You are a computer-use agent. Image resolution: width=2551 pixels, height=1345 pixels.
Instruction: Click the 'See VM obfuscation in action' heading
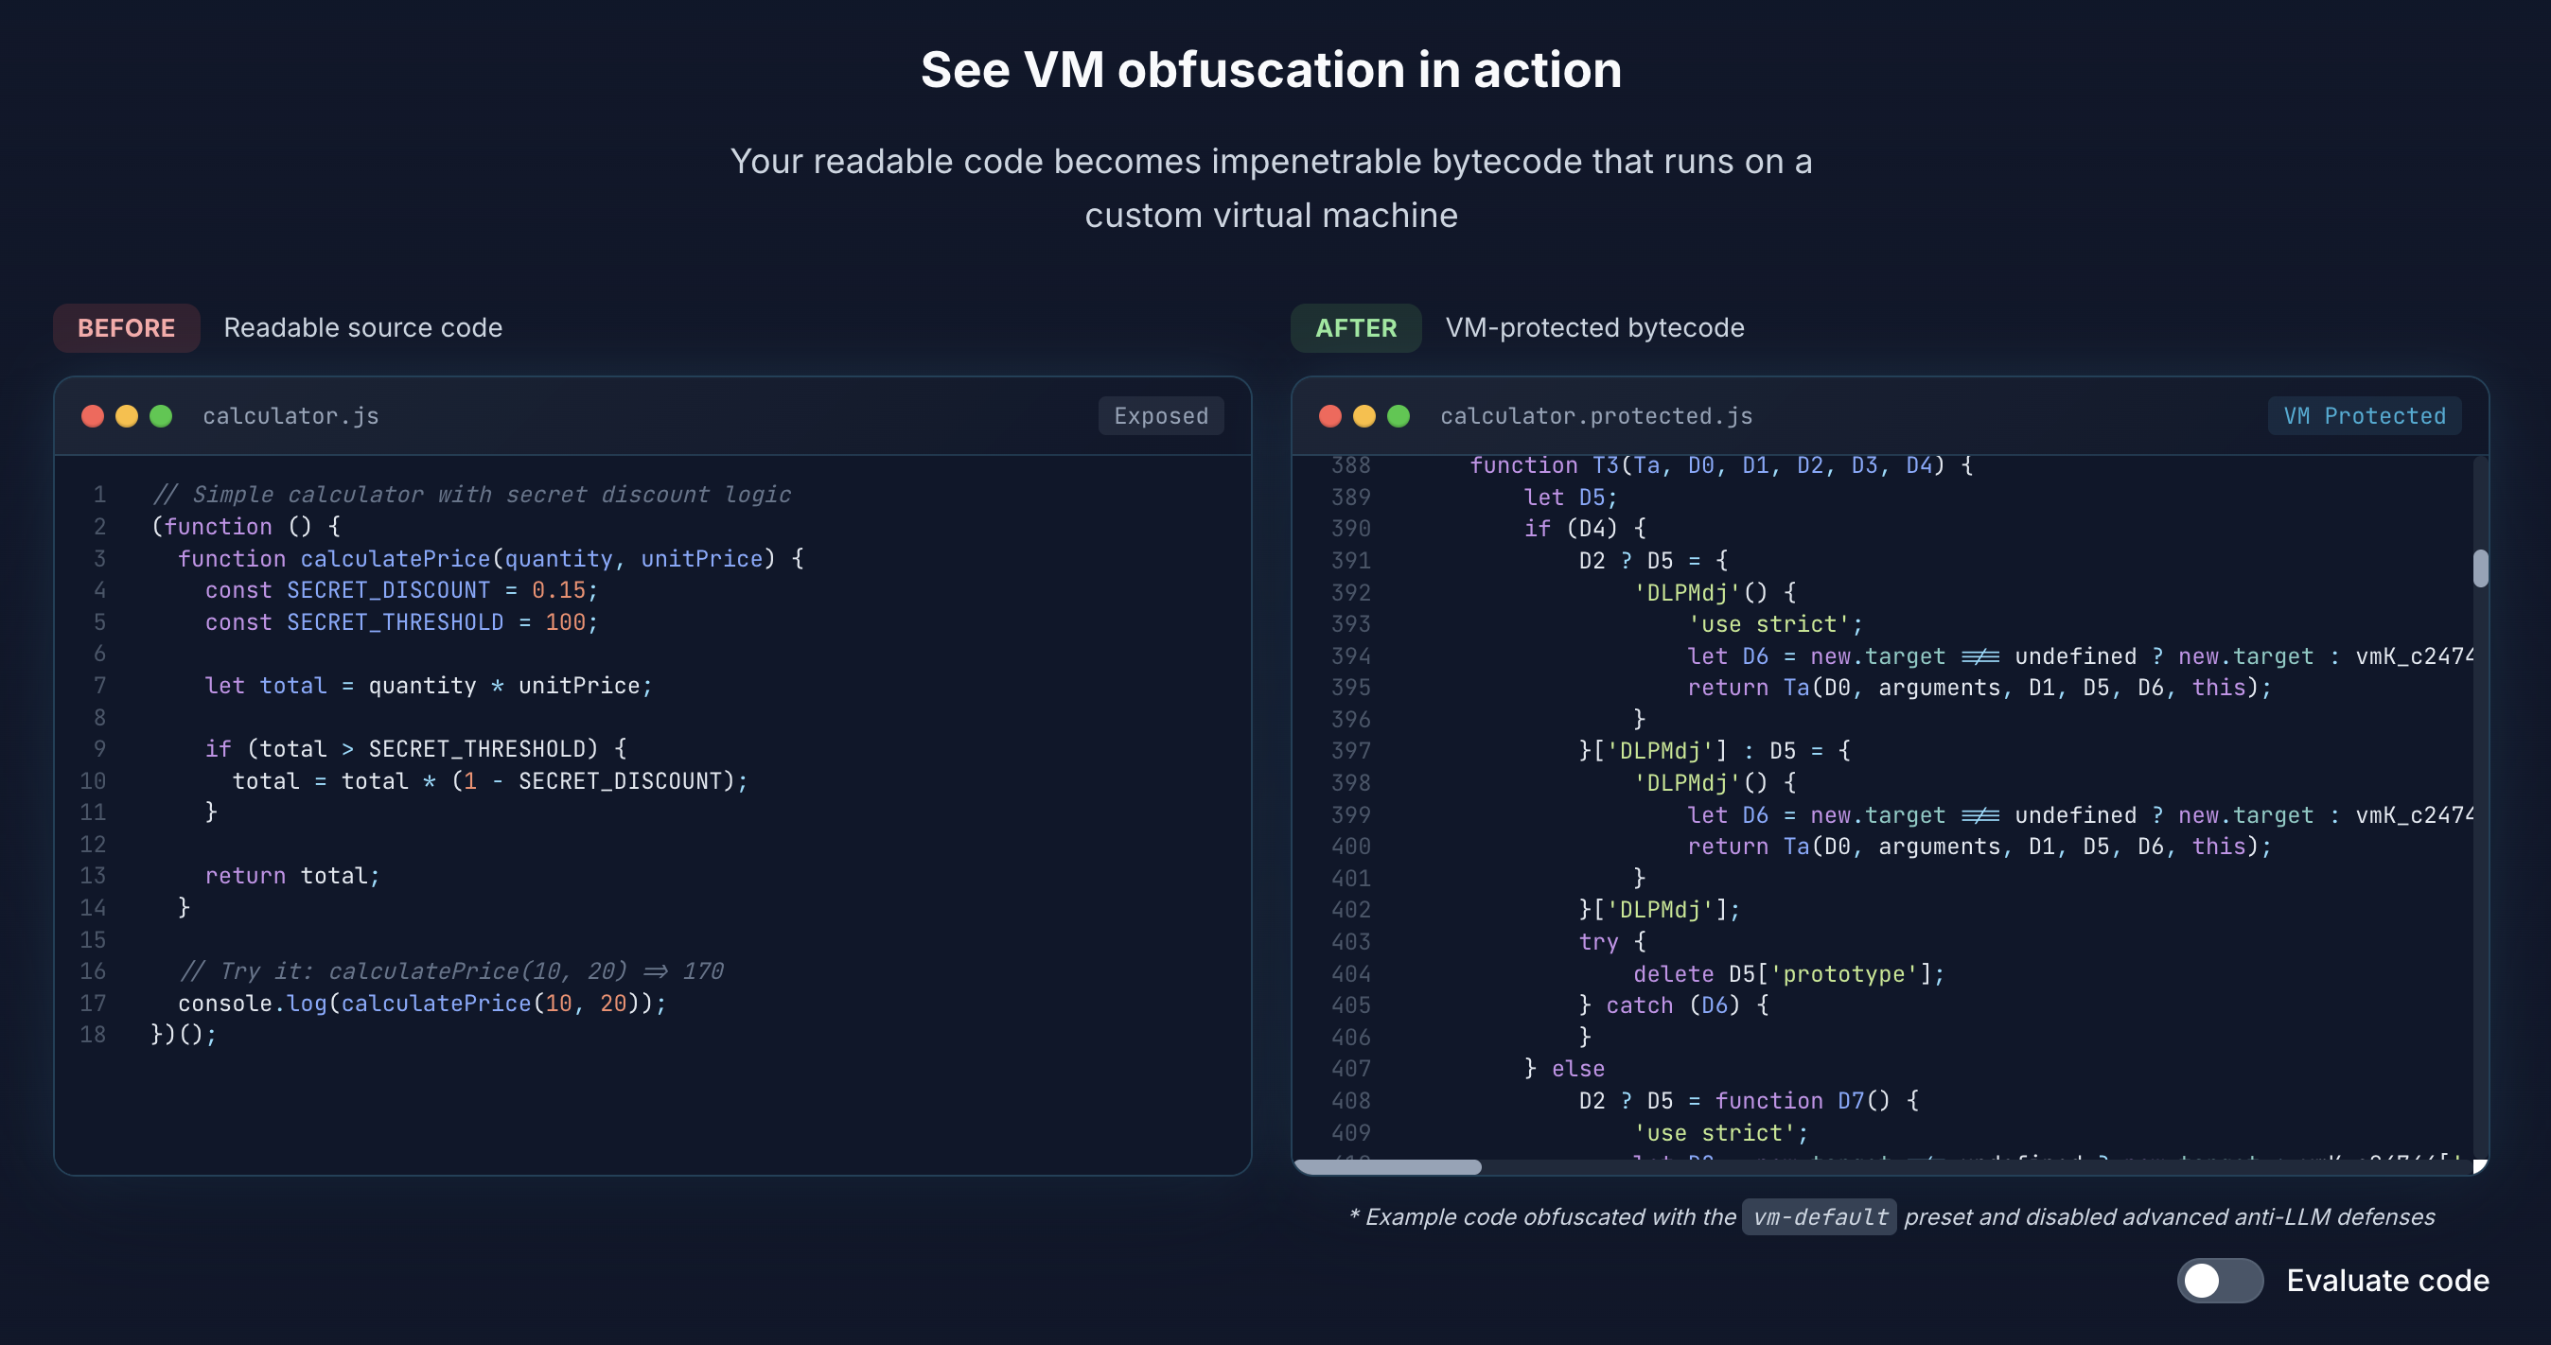pos(1272,69)
